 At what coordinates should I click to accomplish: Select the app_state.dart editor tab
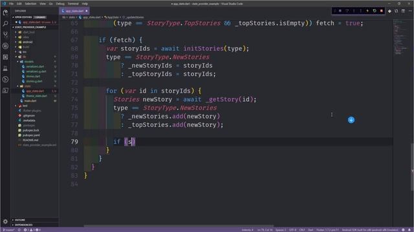pyautogui.click(x=74, y=11)
